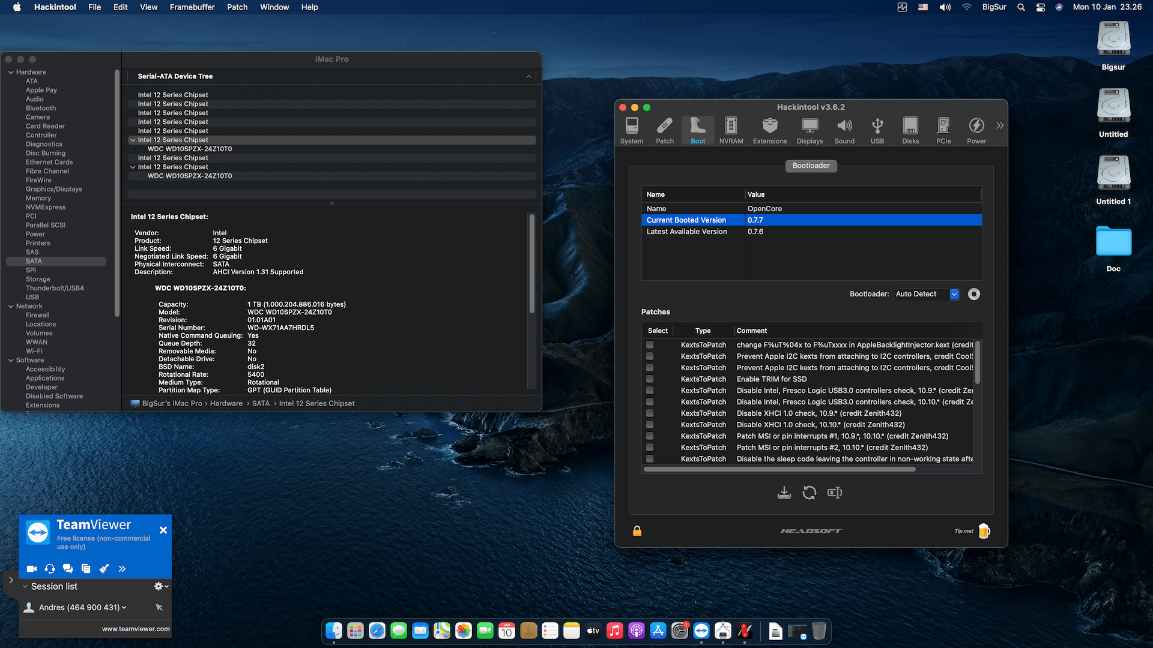Image resolution: width=1153 pixels, height=648 pixels.
Task: Click the Tip me beer button
Action: [983, 530]
